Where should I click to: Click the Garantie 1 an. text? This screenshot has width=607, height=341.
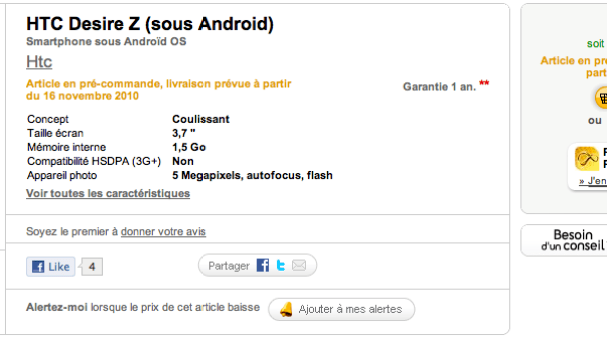[x=439, y=87]
